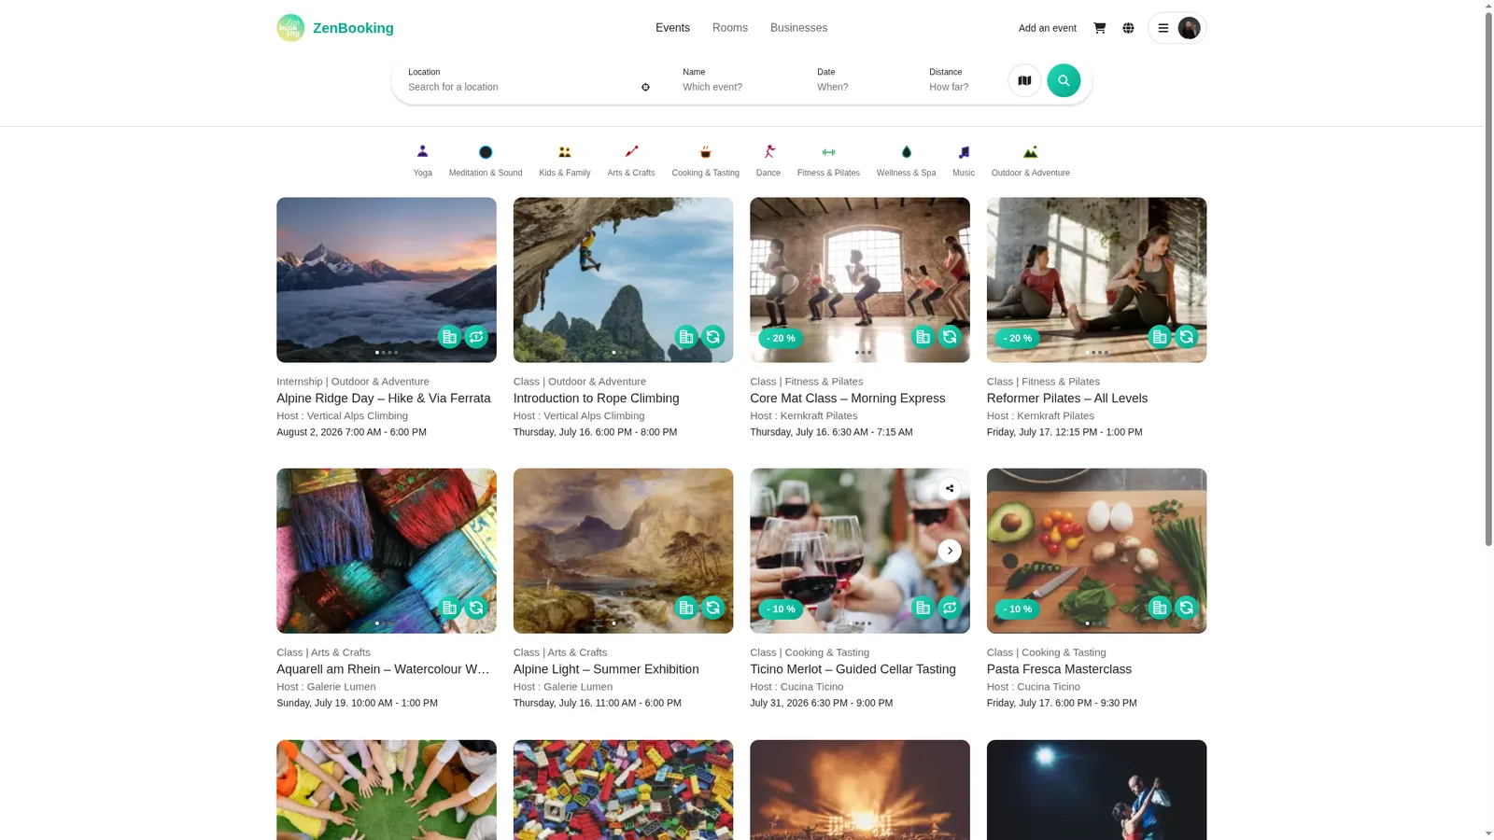1494x840 pixels.
Task: Open the Distance 'How far?' selector
Action: point(962,80)
